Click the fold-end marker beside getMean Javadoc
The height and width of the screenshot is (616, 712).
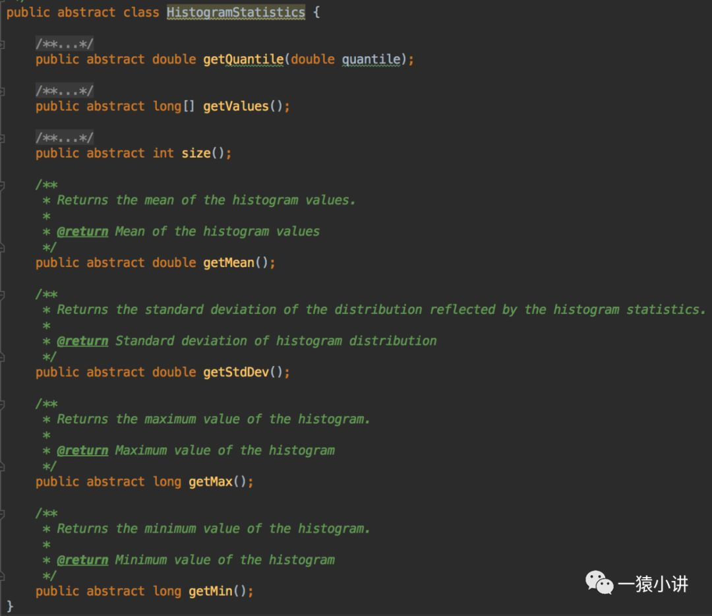3,247
